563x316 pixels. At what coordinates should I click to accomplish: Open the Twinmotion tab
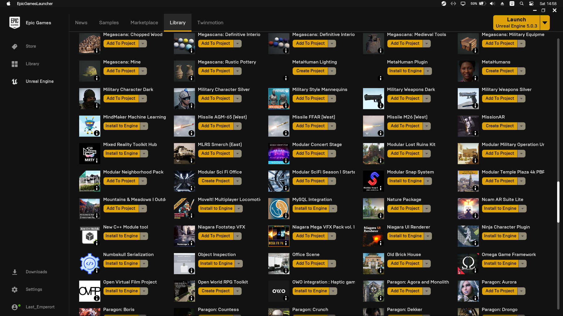coord(210,23)
